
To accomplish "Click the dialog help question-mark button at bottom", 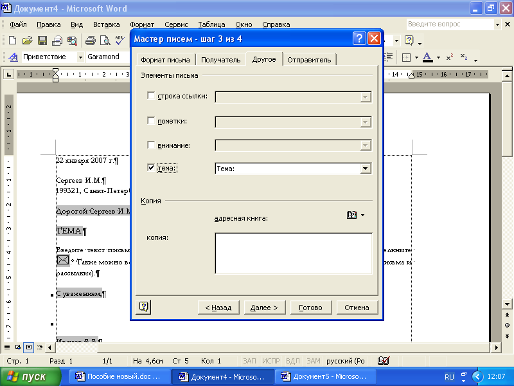I will [x=143, y=307].
